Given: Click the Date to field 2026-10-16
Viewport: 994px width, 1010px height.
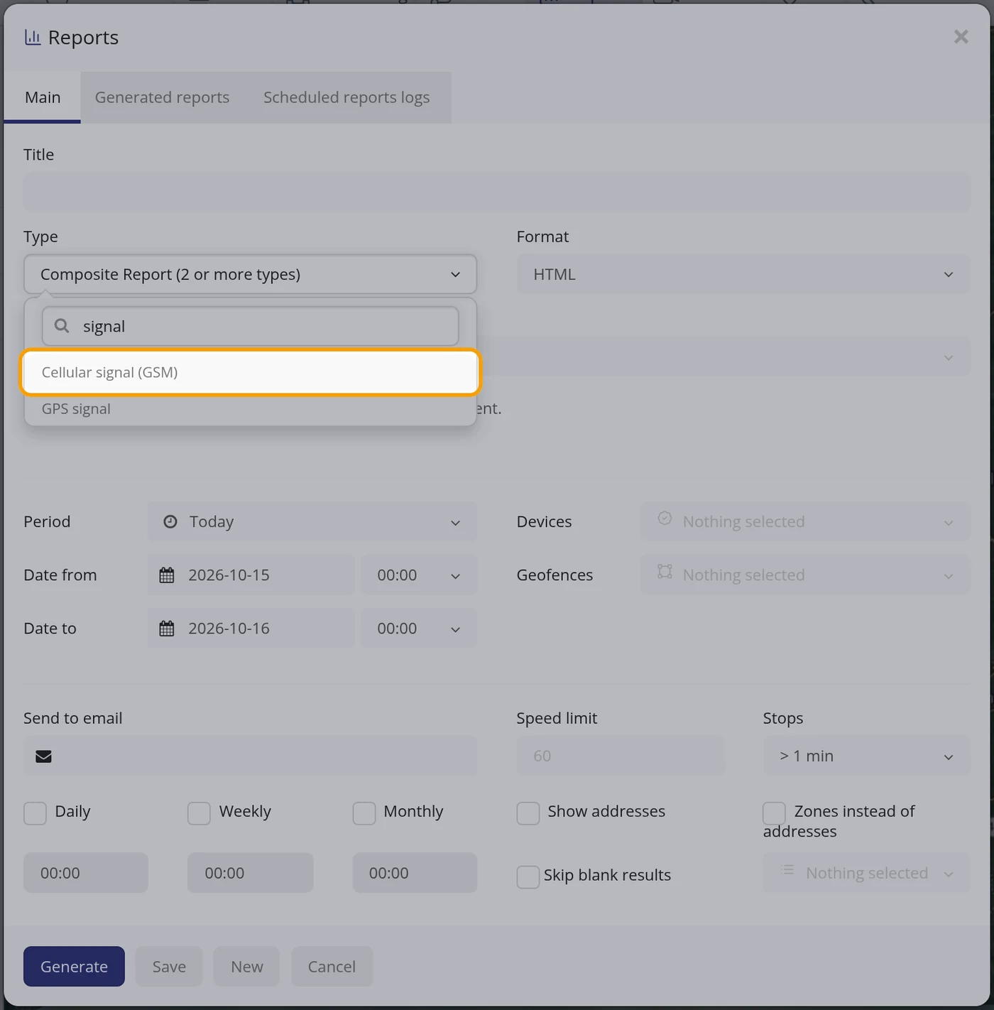Looking at the screenshot, I should [251, 629].
